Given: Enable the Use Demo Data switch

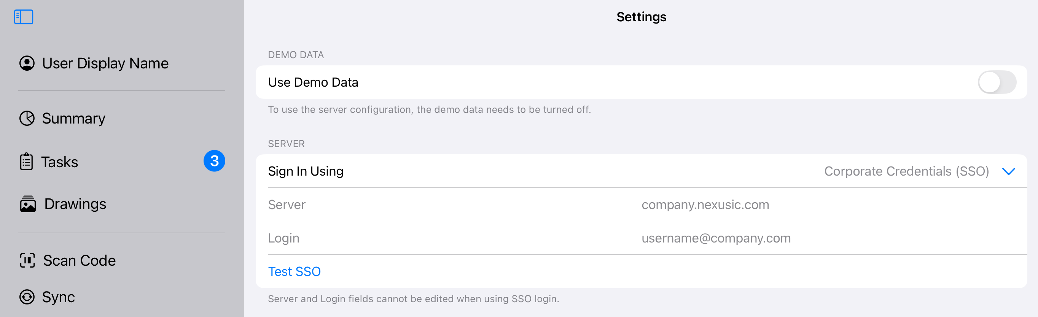Looking at the screenshot, I should point(997,82).
